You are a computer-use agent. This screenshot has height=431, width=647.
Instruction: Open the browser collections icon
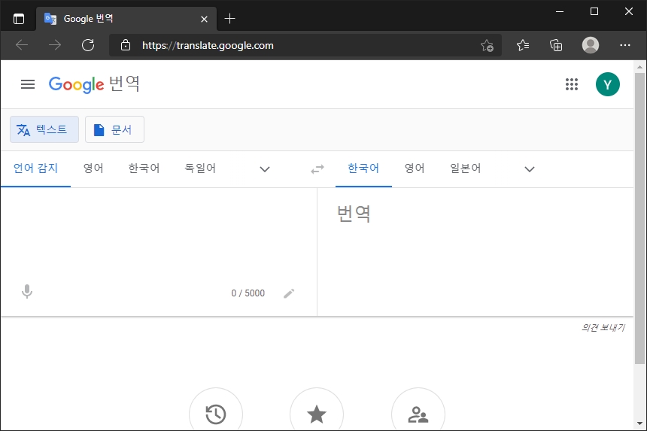556,45
